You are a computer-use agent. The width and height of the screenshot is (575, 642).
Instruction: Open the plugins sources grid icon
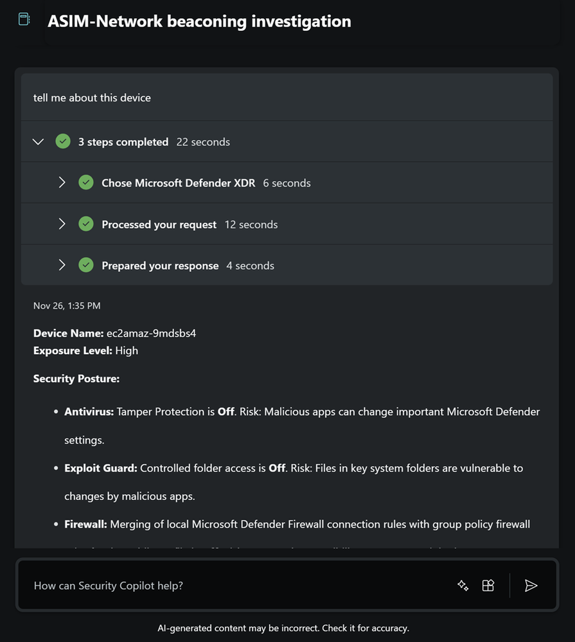coord(488,585)
